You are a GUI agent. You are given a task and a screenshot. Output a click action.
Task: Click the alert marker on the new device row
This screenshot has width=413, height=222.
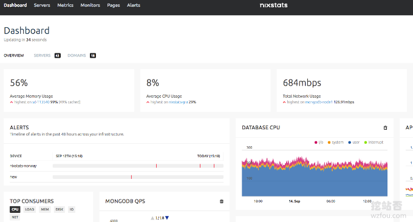click(131, 177)
